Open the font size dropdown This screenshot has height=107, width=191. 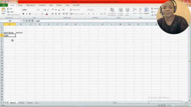[x=42, y=10]
